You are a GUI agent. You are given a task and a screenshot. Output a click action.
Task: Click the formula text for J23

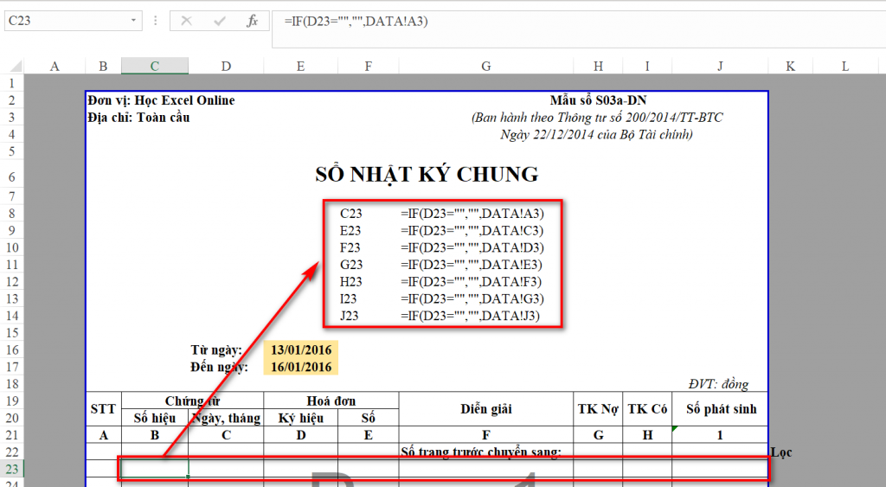pos(470,316)
